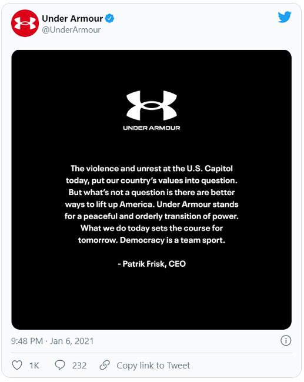
Task: Click the Patrik Frisk, CEO signature line
Action: point(152,264)
